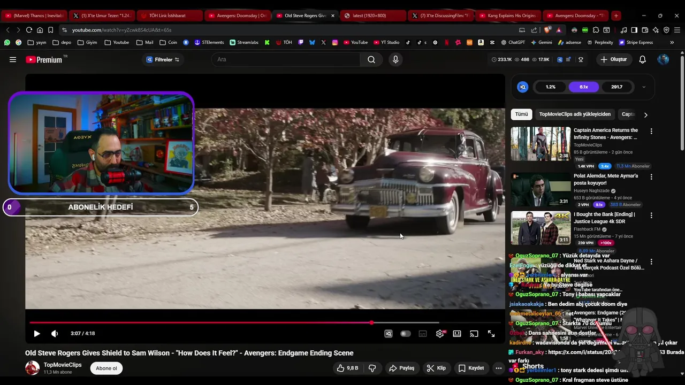Open the TopMovieClips channel name link
The width and height of the screenshot is (685, 385).
pos(63,365)
